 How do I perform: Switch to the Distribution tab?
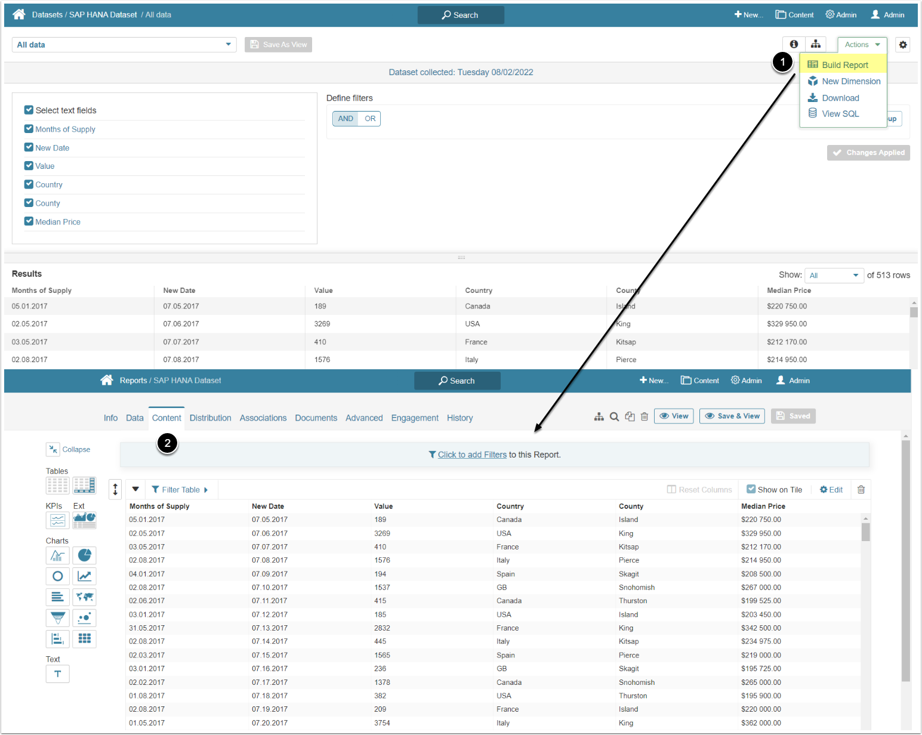(x=210, y=418)
